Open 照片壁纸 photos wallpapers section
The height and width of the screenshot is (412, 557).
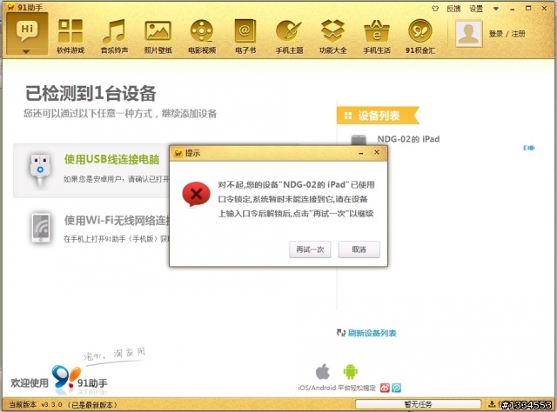point(158,37)
